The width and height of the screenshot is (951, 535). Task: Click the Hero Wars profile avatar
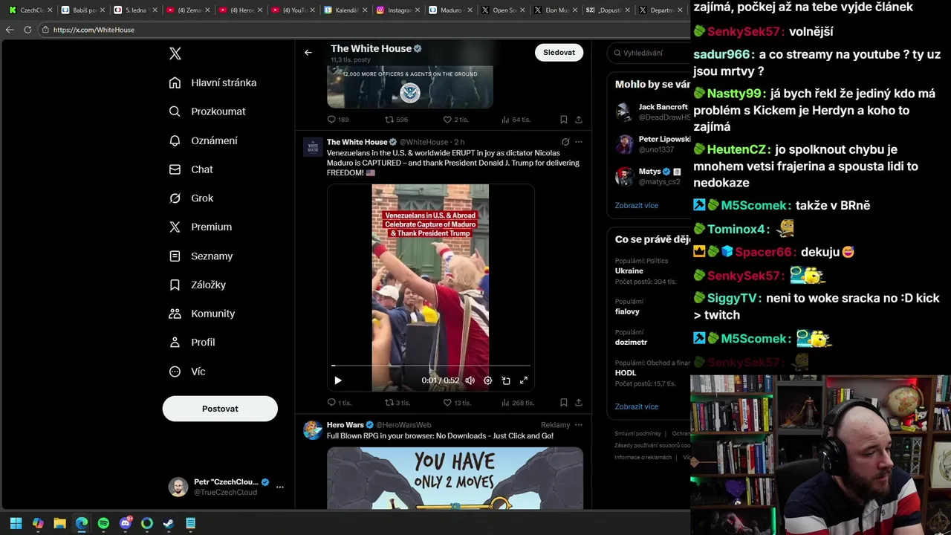[x=313, y=430]
